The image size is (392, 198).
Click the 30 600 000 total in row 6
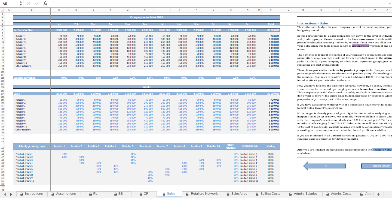click(271, 30)
